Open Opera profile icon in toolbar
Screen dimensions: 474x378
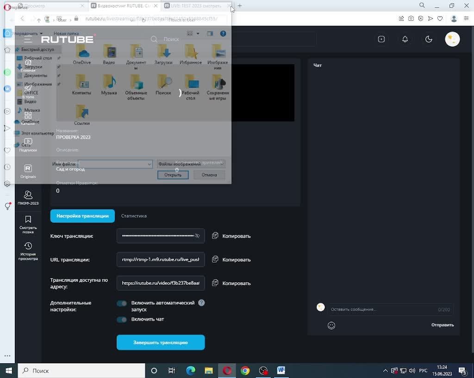(454, 18)
